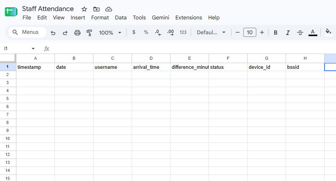Expand the Name box dropdown arrow
This screenshot has width=336, height=181.
coord(33,49)
